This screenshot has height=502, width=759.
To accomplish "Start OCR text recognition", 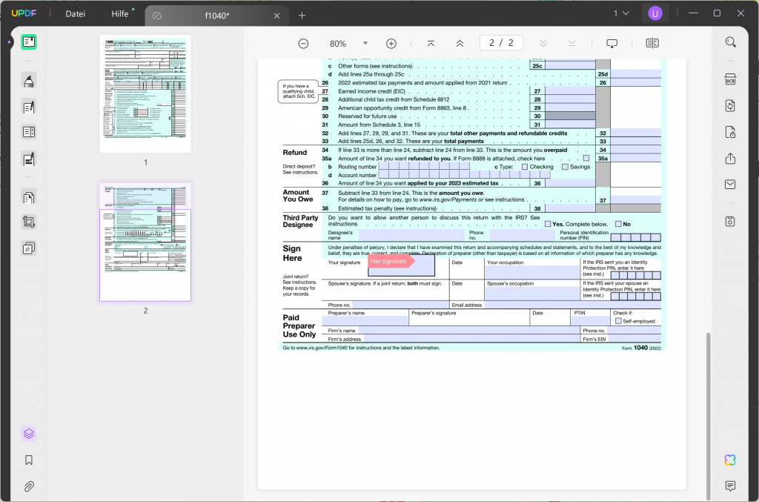I will [731, 78].
